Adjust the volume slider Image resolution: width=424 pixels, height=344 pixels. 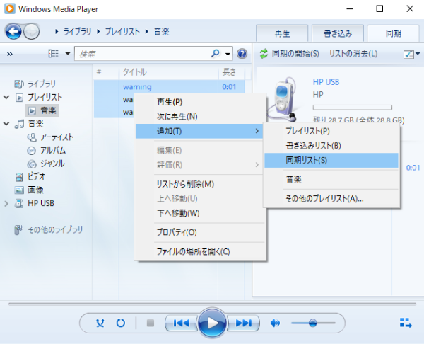(313, 323)
